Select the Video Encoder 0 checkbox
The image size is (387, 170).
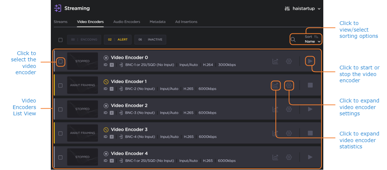pyautogui.click(x=60, y=61)
